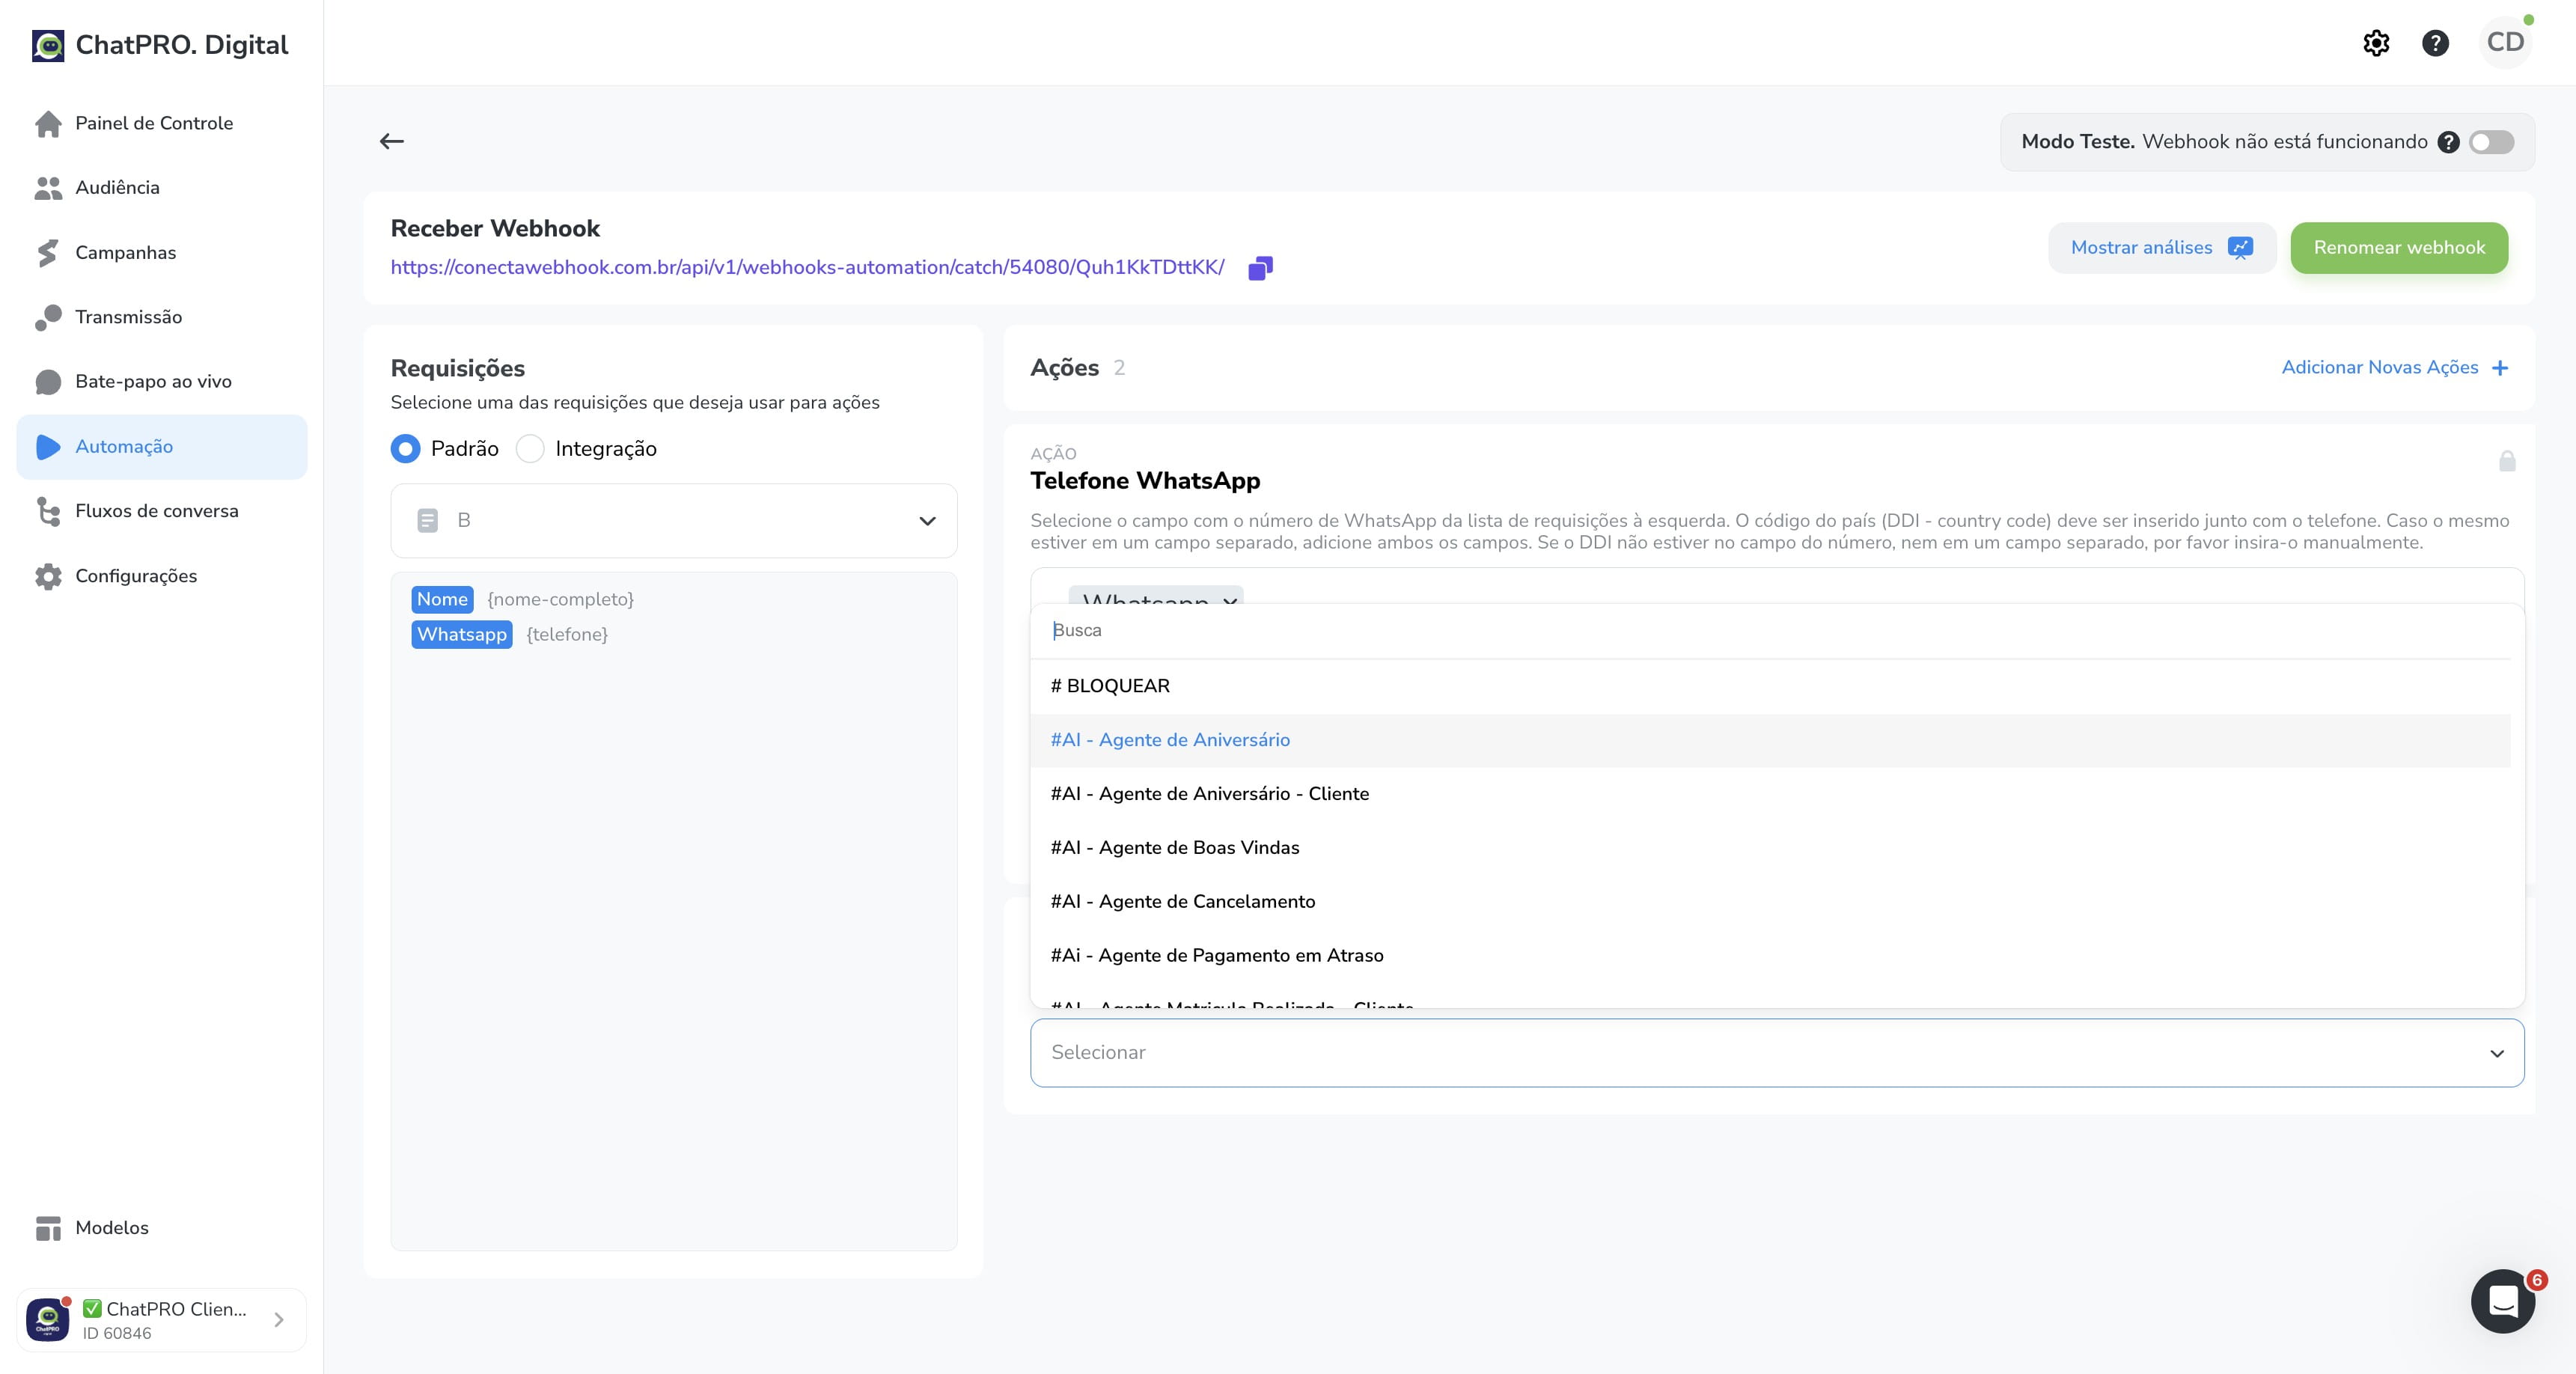Viewport: 2576px width, 1374px height.
Task: Choose #AI - Agente de Boas Vindas
Action: (x=1770, y=848)
